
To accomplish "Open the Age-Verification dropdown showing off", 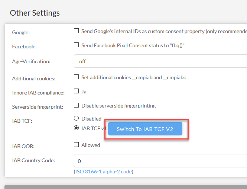I will point(160,61).
